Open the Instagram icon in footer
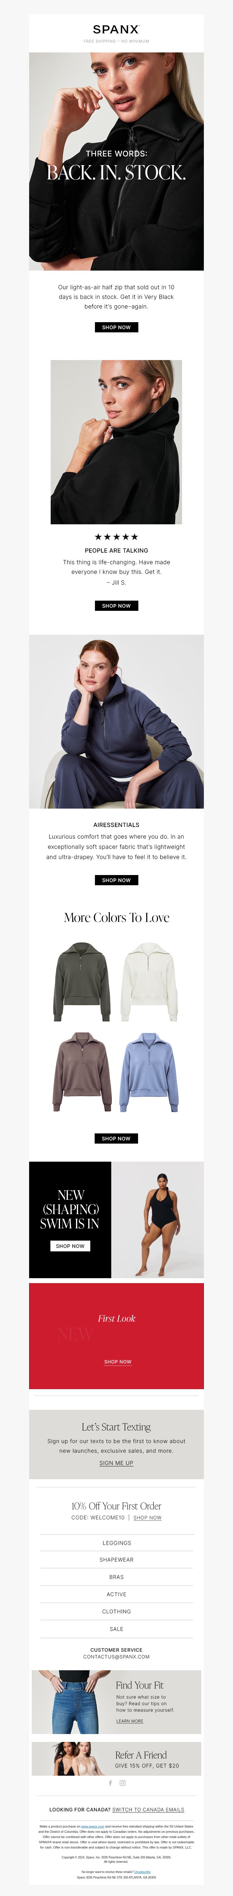Screen dimensions: 233x1896 (123, 1783)
